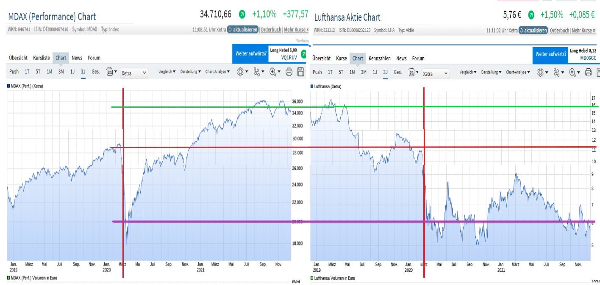Save the MDAX chart with the disk icon
The height and width of the screenshot is (285, 600).
coord(301,72)
